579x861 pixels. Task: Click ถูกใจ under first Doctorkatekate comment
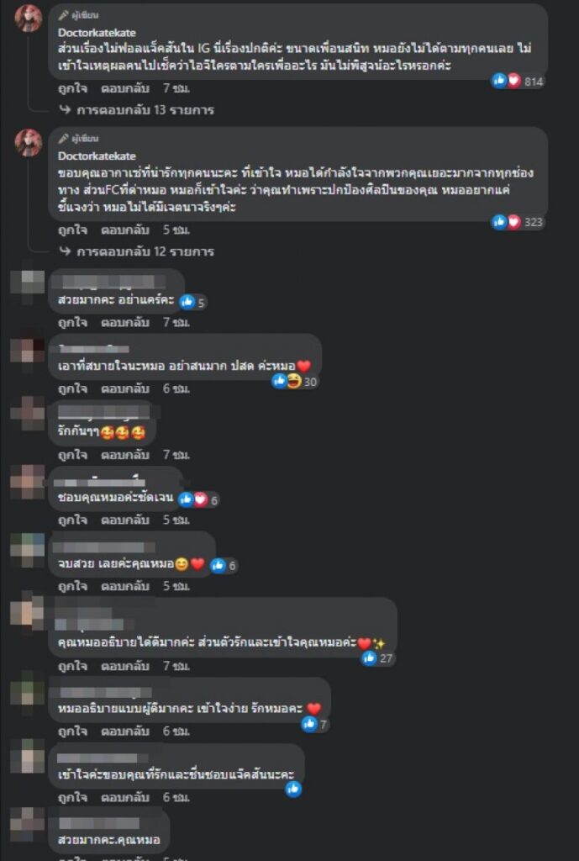click(x=72, y=87)
